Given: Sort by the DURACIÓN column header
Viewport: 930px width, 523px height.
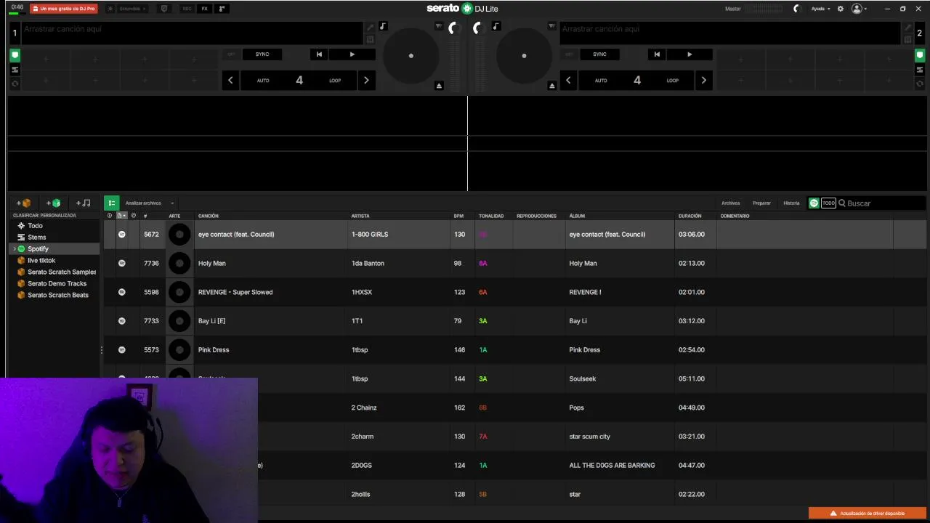Looking at the screenshot, I should click(690, 216).
